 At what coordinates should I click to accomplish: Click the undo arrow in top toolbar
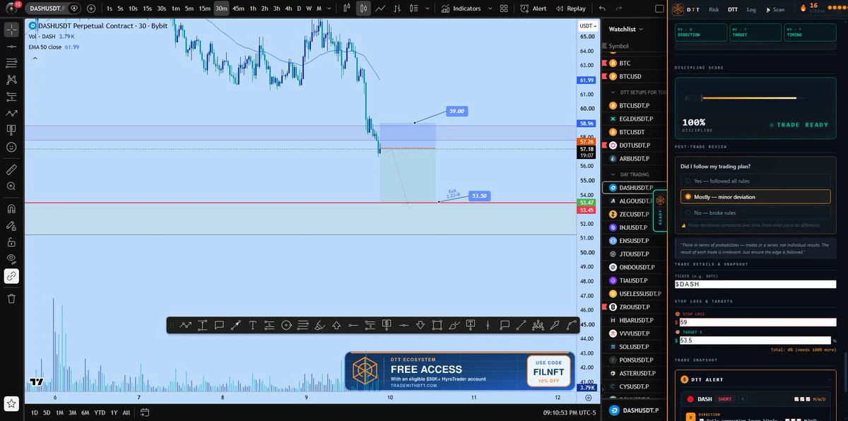tap(601, 8)
